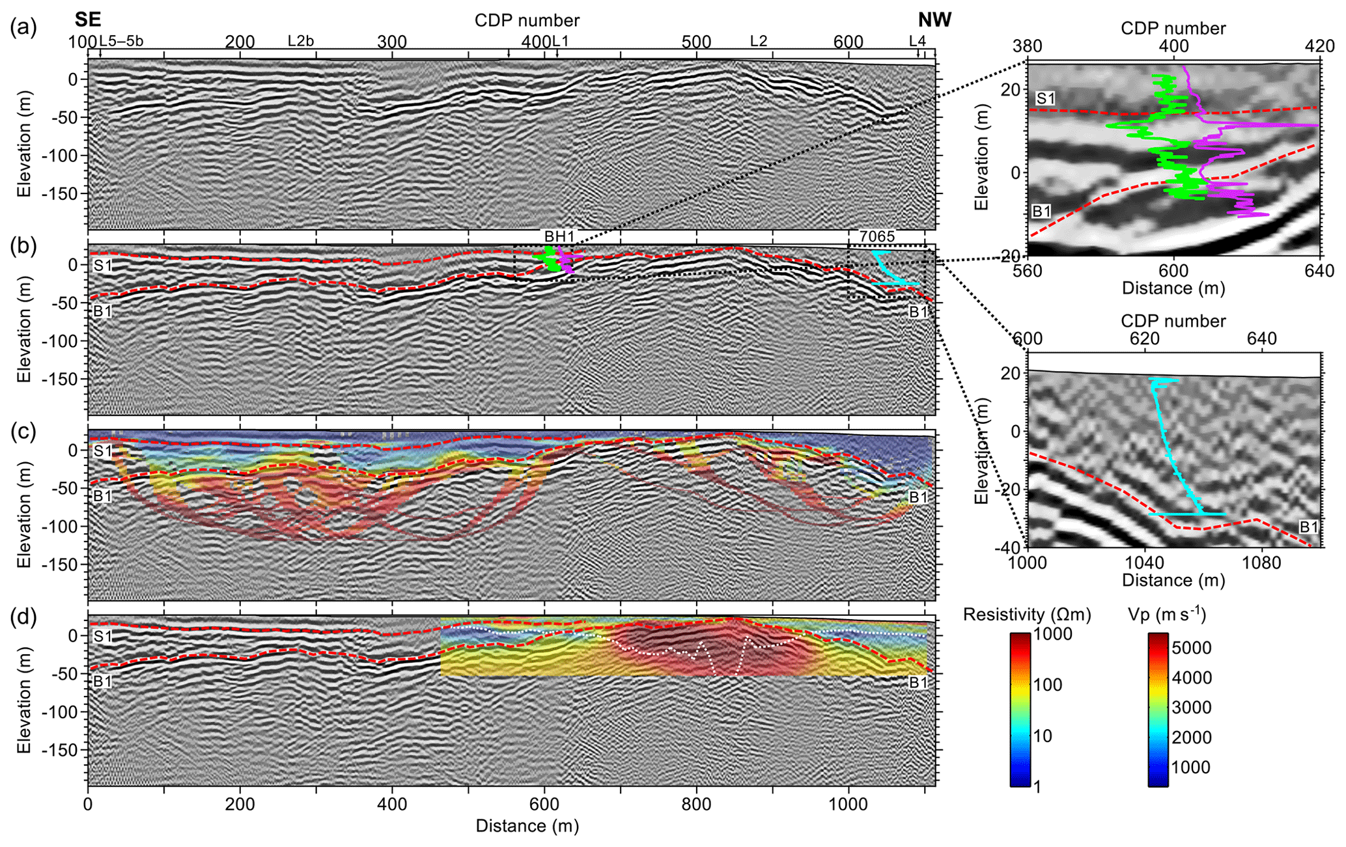Click the Distance (m) bottom axis title
This screenshot has height=847, width=1346.
[527, 826]
